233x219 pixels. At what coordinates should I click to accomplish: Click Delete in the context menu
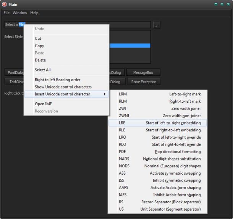pyautogui.click(x=40, y=60)
